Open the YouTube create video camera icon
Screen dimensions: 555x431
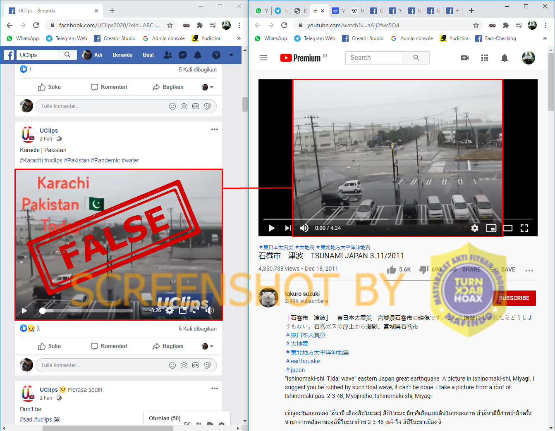click(465, 58)
